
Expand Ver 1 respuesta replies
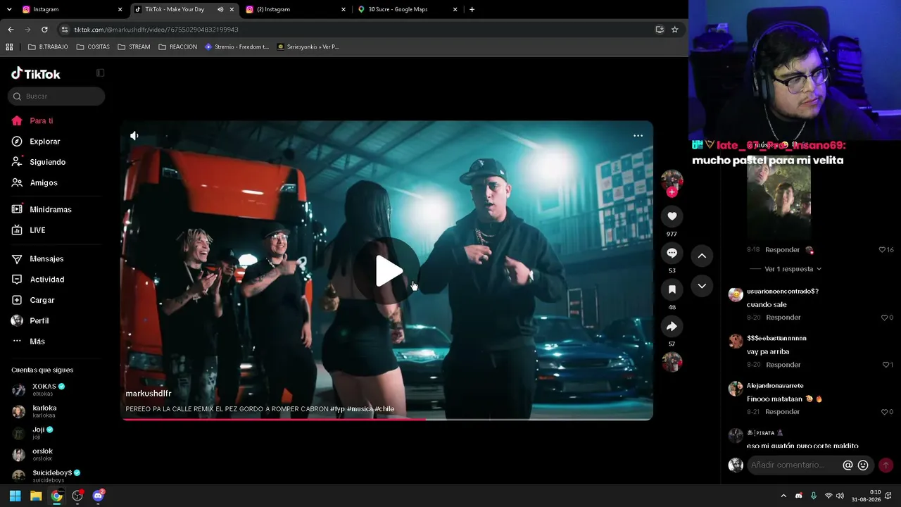tap(793, 269)
